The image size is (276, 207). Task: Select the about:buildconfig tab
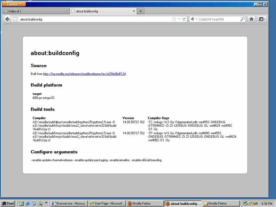[x=103, y=11]
